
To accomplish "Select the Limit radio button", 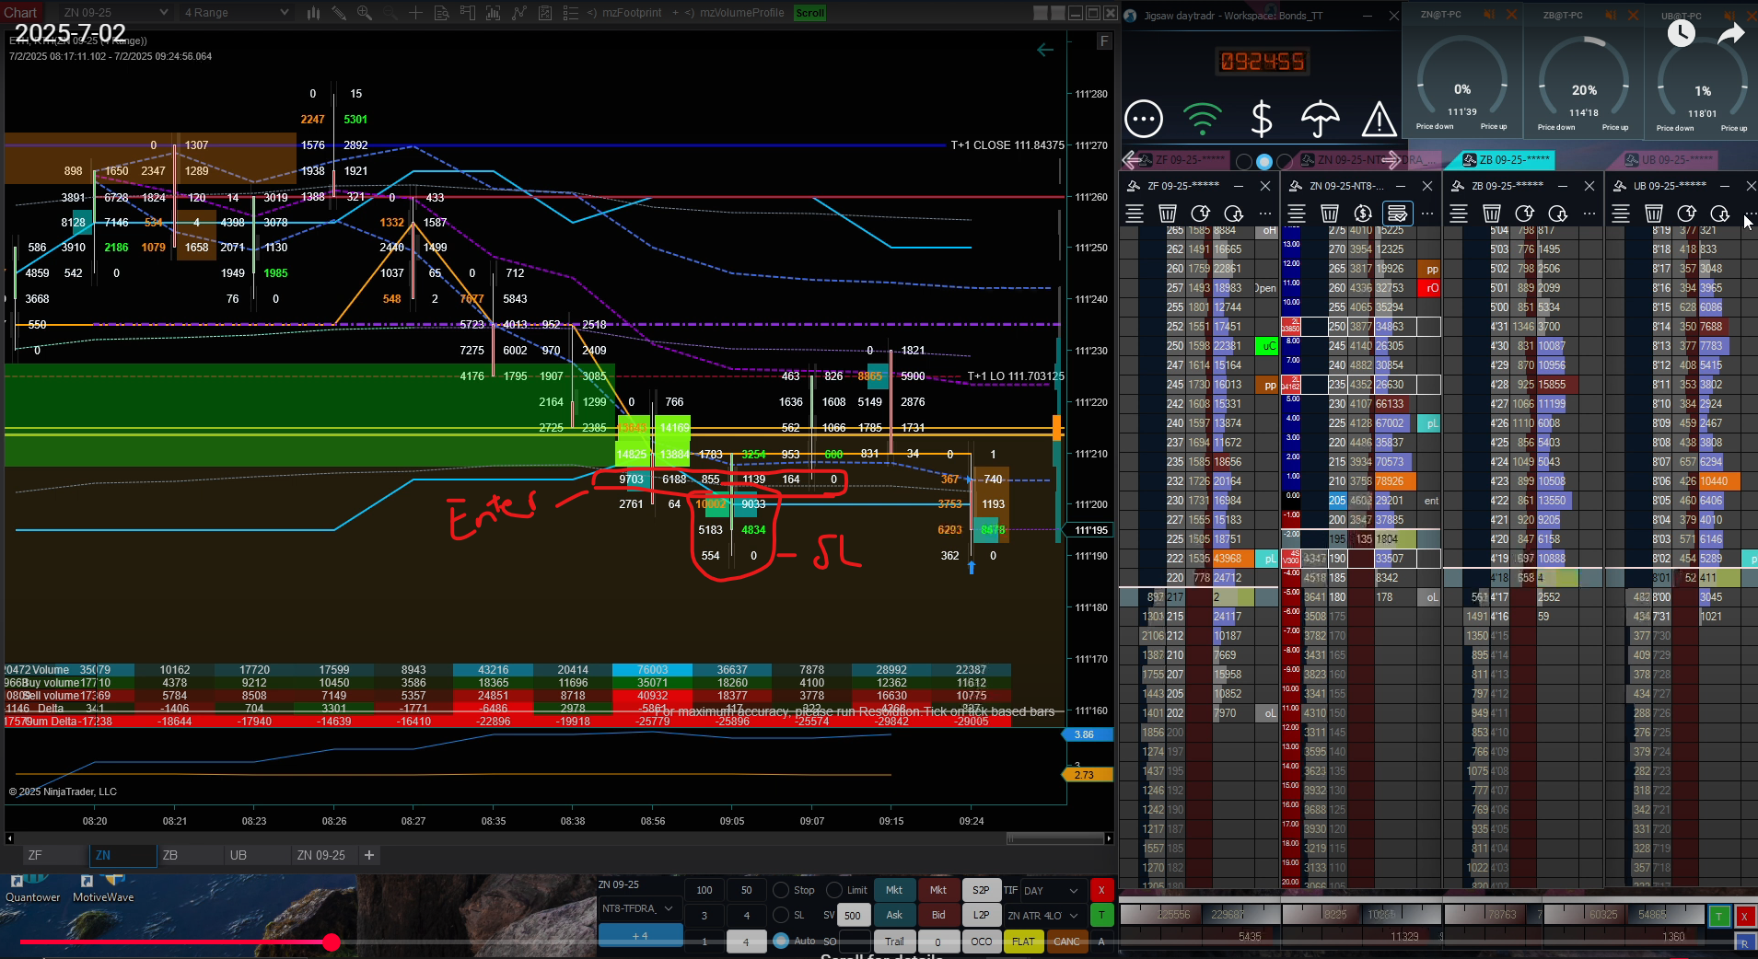I will [x=834, y=890].
